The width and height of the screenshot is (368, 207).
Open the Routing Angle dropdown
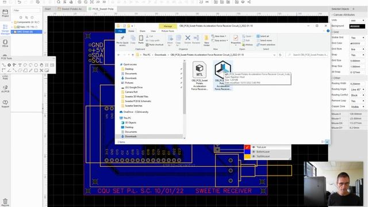click(357, 90)
